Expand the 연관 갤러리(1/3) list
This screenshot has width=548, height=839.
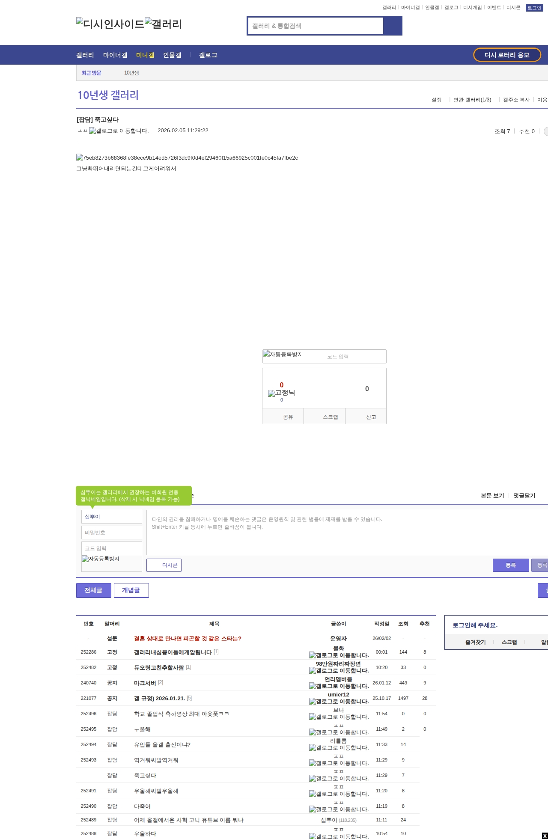[472, 100]
